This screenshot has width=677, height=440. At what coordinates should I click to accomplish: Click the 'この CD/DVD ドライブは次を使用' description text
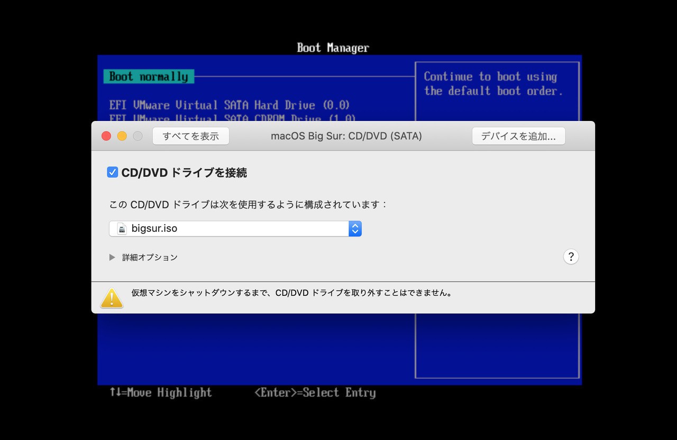point(249,204)
